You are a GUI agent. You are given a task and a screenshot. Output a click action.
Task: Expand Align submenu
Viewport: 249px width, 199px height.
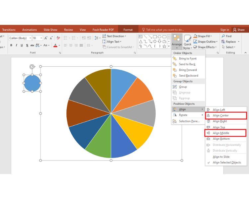pos(188,109)
